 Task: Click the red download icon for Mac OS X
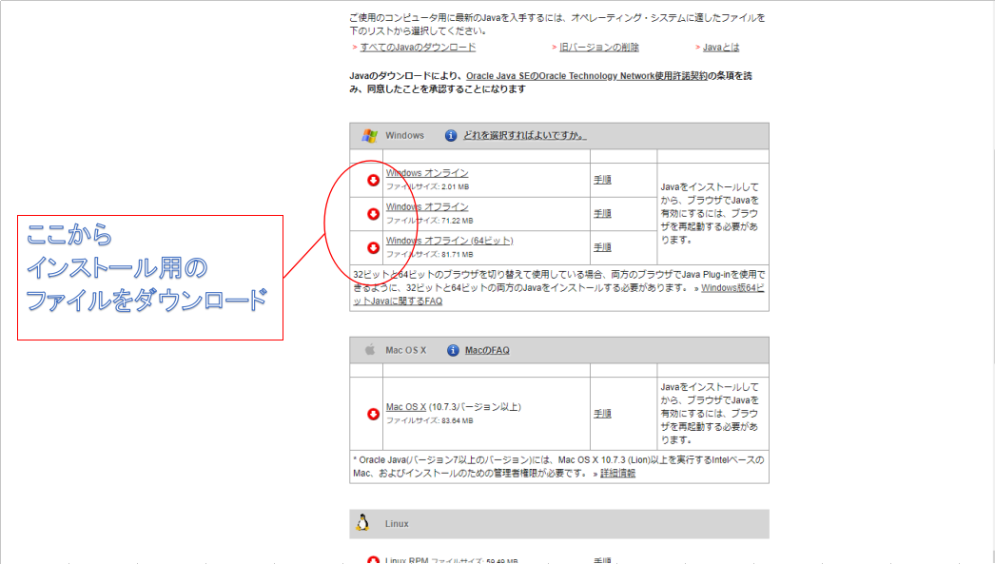(373, 414)
